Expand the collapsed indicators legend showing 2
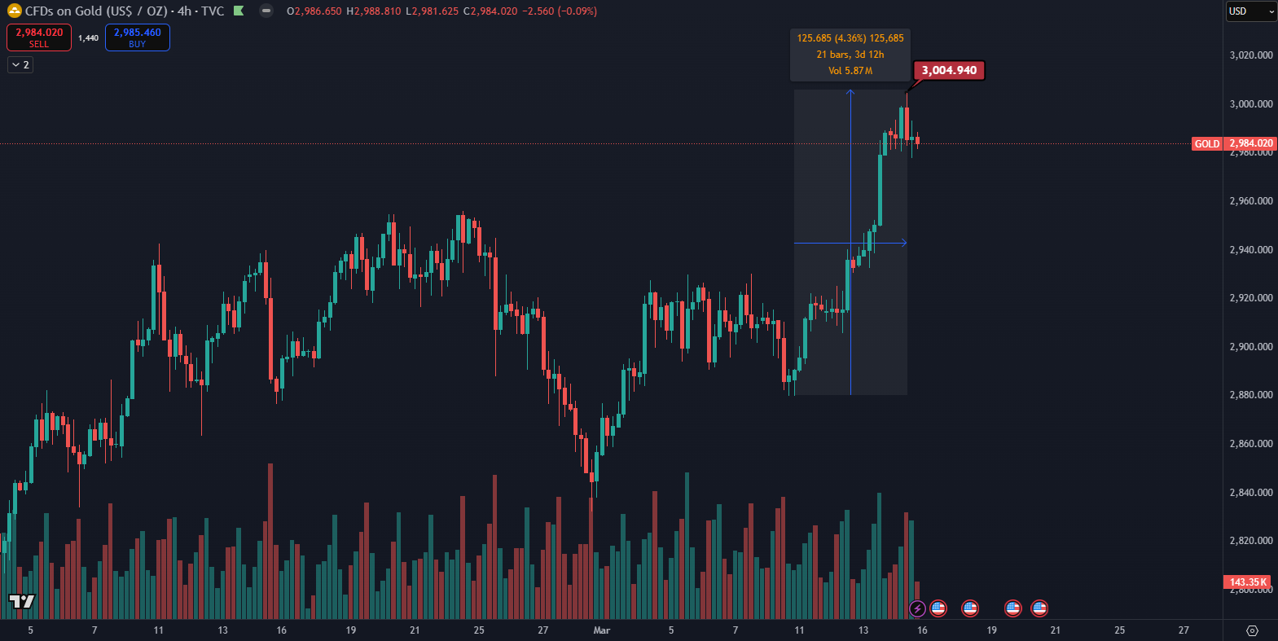Screen dimensions: 1278x641 [x=20, y=65]
